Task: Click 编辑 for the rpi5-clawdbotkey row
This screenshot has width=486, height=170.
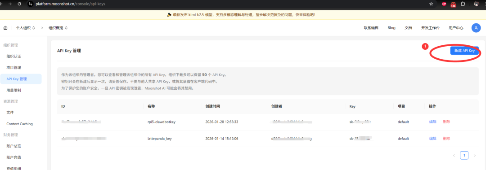Action: 433,122
